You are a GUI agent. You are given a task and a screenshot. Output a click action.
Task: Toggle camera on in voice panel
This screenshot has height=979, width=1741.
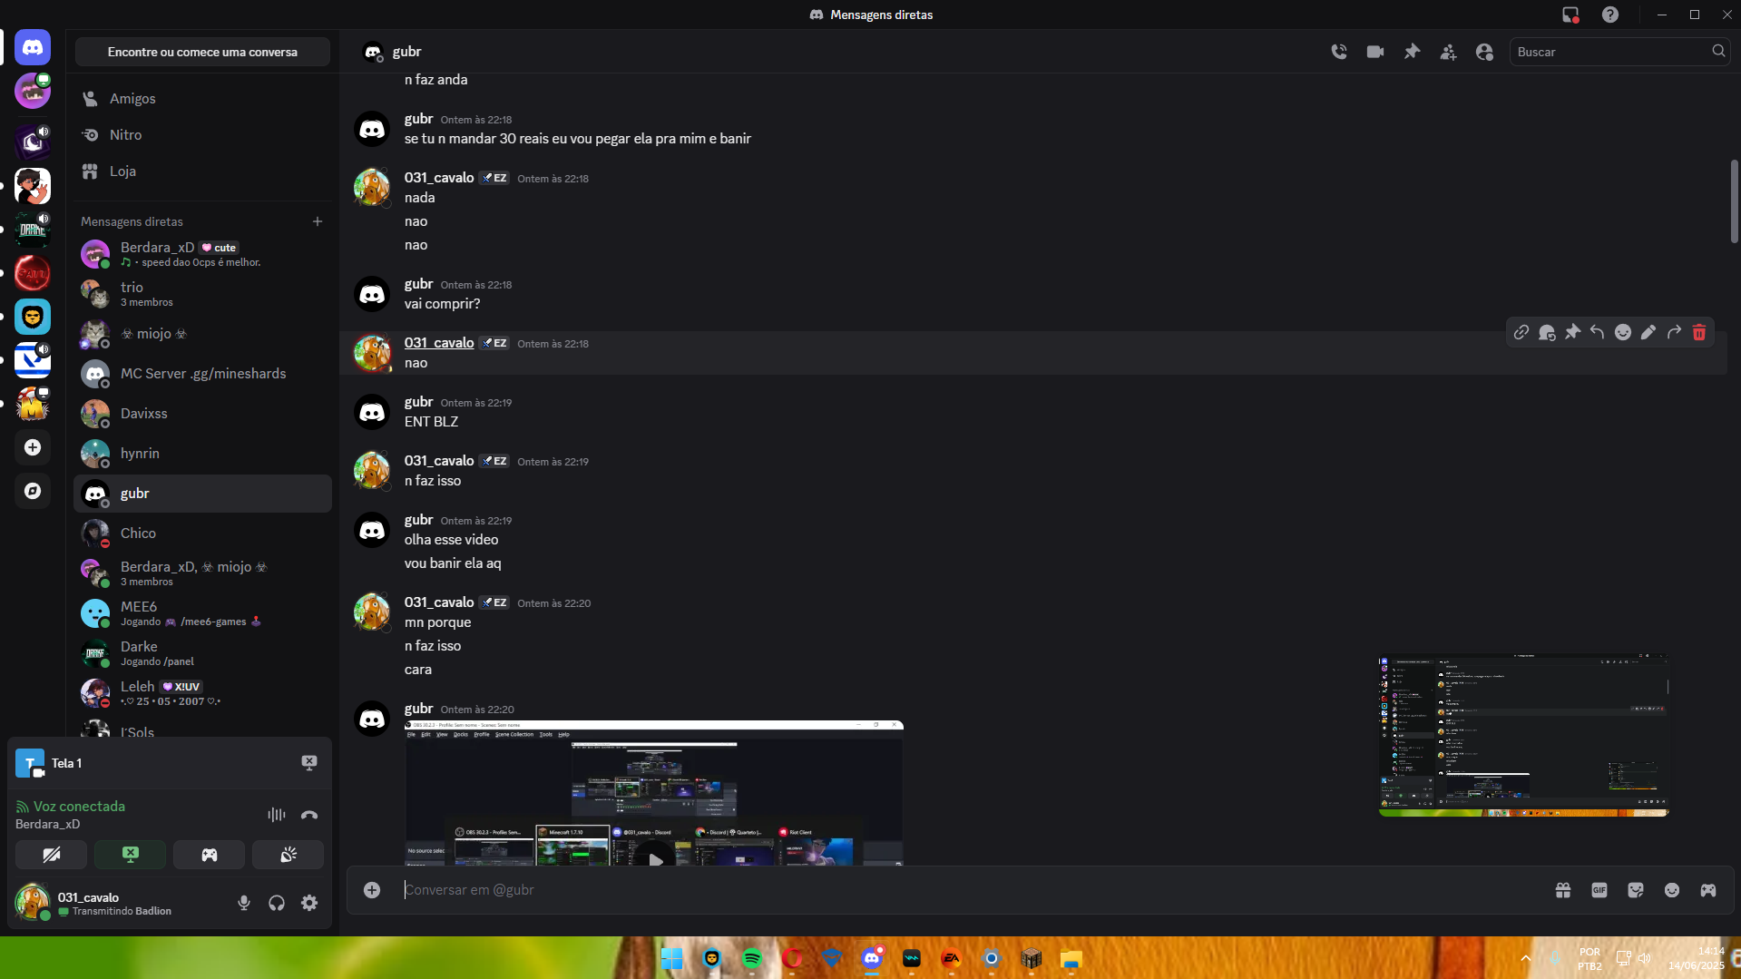pos(52,855)
